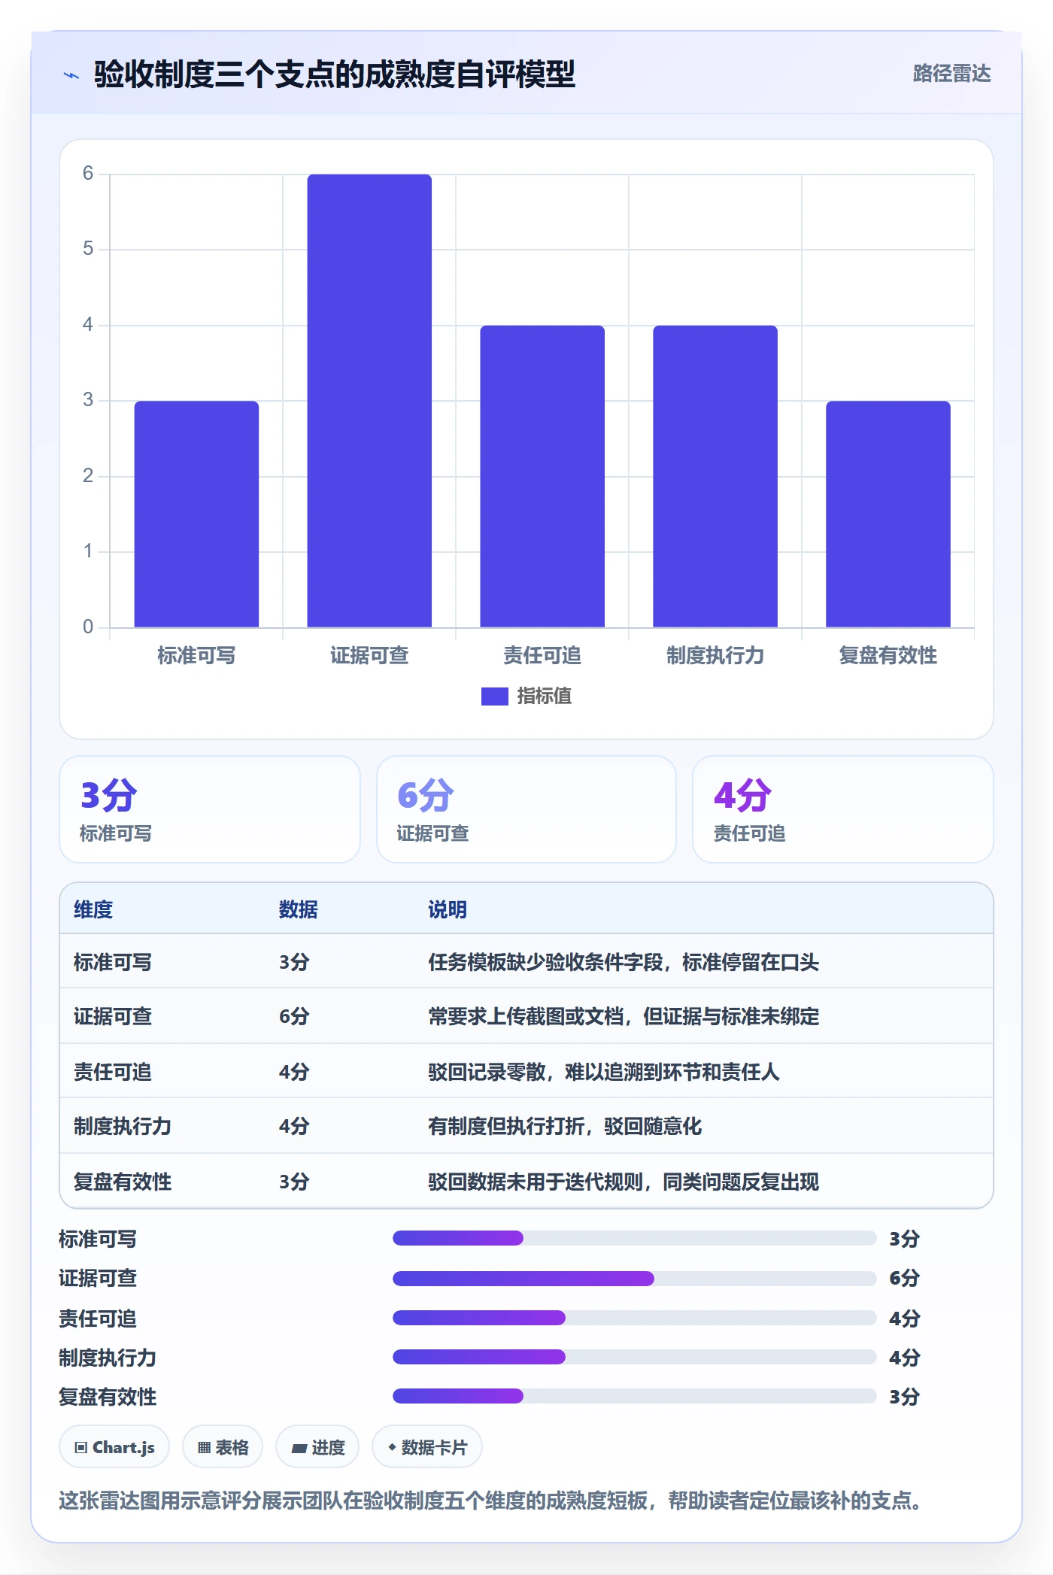
Task: Click the 进度 chip bar icon
Action: click(x=299, y=1449)
